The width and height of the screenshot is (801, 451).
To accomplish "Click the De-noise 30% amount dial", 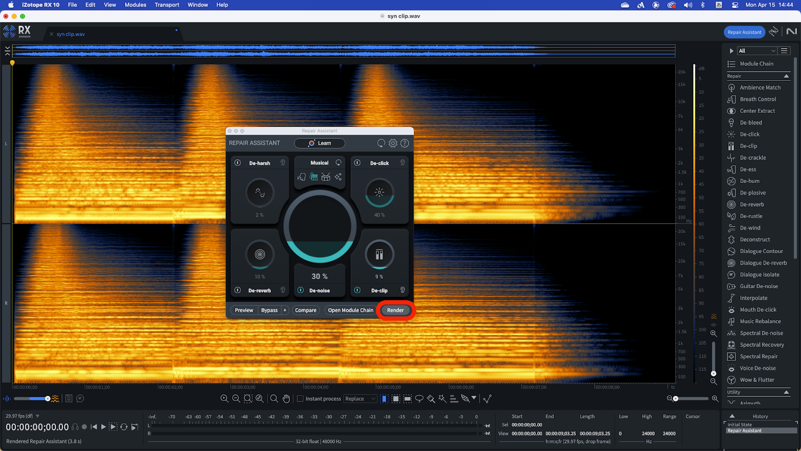I will (319, 227).
